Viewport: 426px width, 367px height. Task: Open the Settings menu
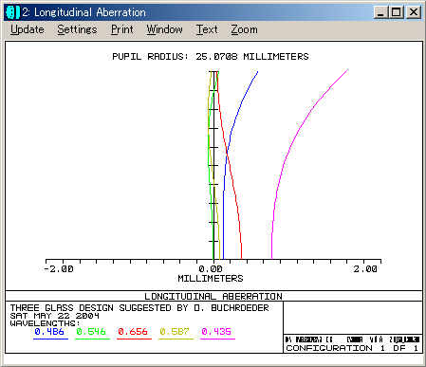[77, 29]
